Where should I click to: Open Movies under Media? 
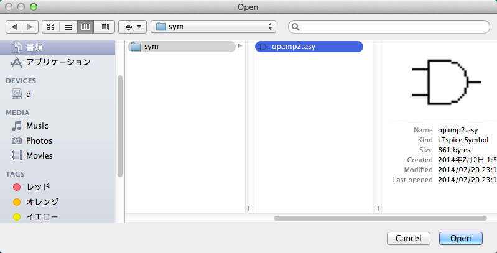coord(57,155)
